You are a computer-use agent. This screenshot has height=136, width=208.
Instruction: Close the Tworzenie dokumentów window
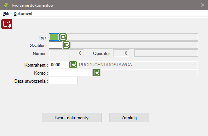tap(202, 5)
